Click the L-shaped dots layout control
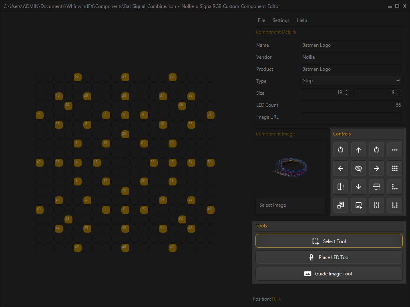This screenshot has width=410, height=307. click(x=395, y=187)
